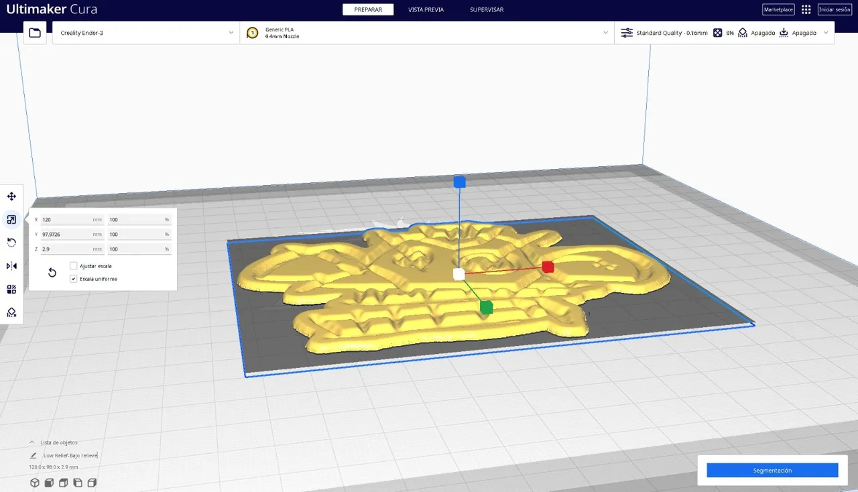The height and width of the screenshot is (492, 858).
Task: Select the Mirror tool in left toolbar
Action: (11, 266)
